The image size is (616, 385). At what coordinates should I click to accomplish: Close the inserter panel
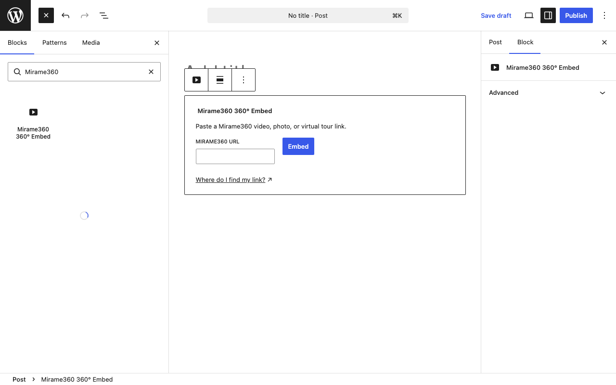(x=157, y=43)
